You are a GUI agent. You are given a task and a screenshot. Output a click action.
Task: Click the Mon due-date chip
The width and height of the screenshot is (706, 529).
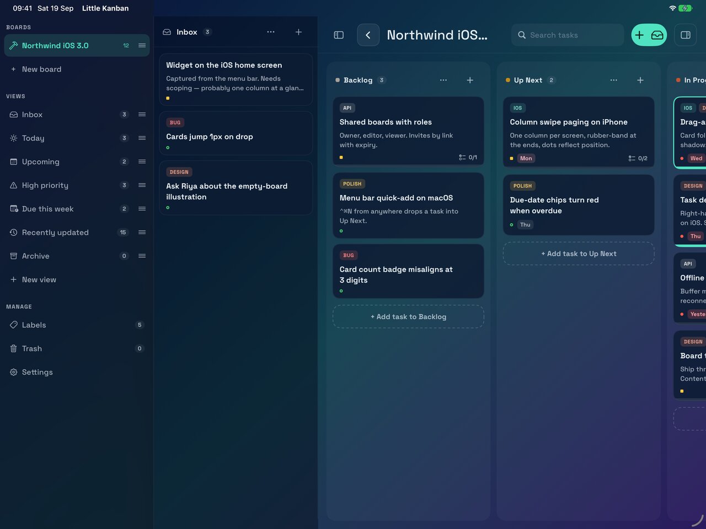click(526, 159)
